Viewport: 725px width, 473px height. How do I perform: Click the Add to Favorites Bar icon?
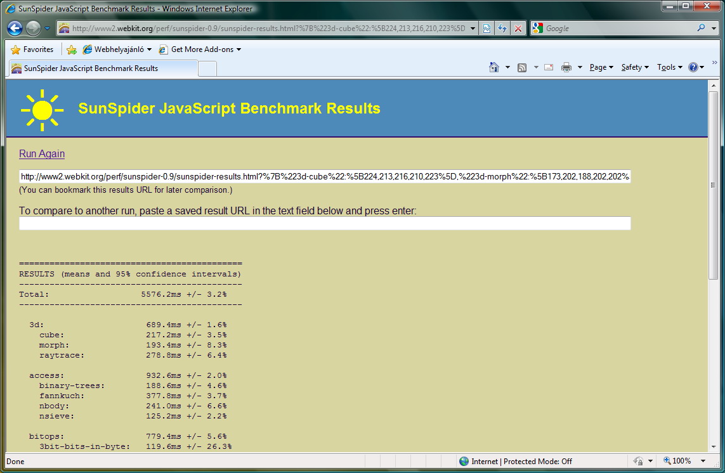pos(72,49)
